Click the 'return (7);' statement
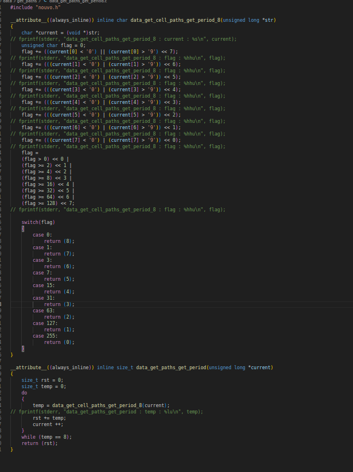 point(59,254)
